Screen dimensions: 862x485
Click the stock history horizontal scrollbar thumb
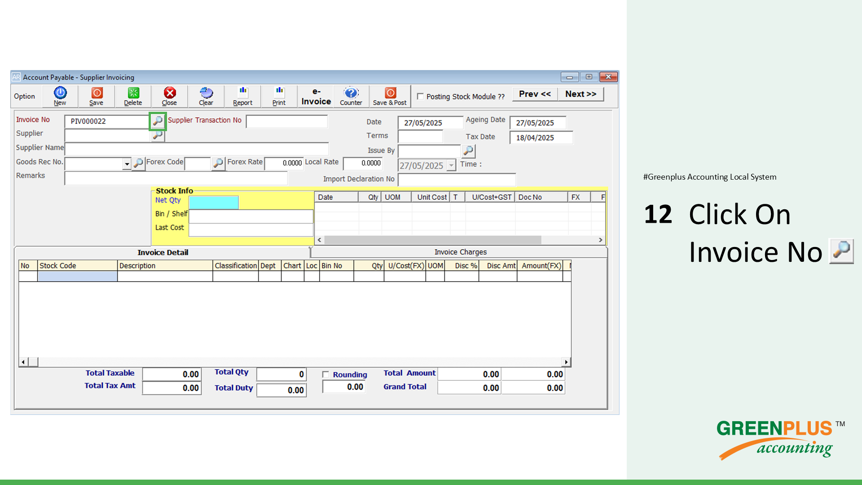433,240
